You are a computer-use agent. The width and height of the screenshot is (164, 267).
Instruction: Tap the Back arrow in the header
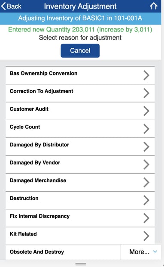(x=11, y=6)
